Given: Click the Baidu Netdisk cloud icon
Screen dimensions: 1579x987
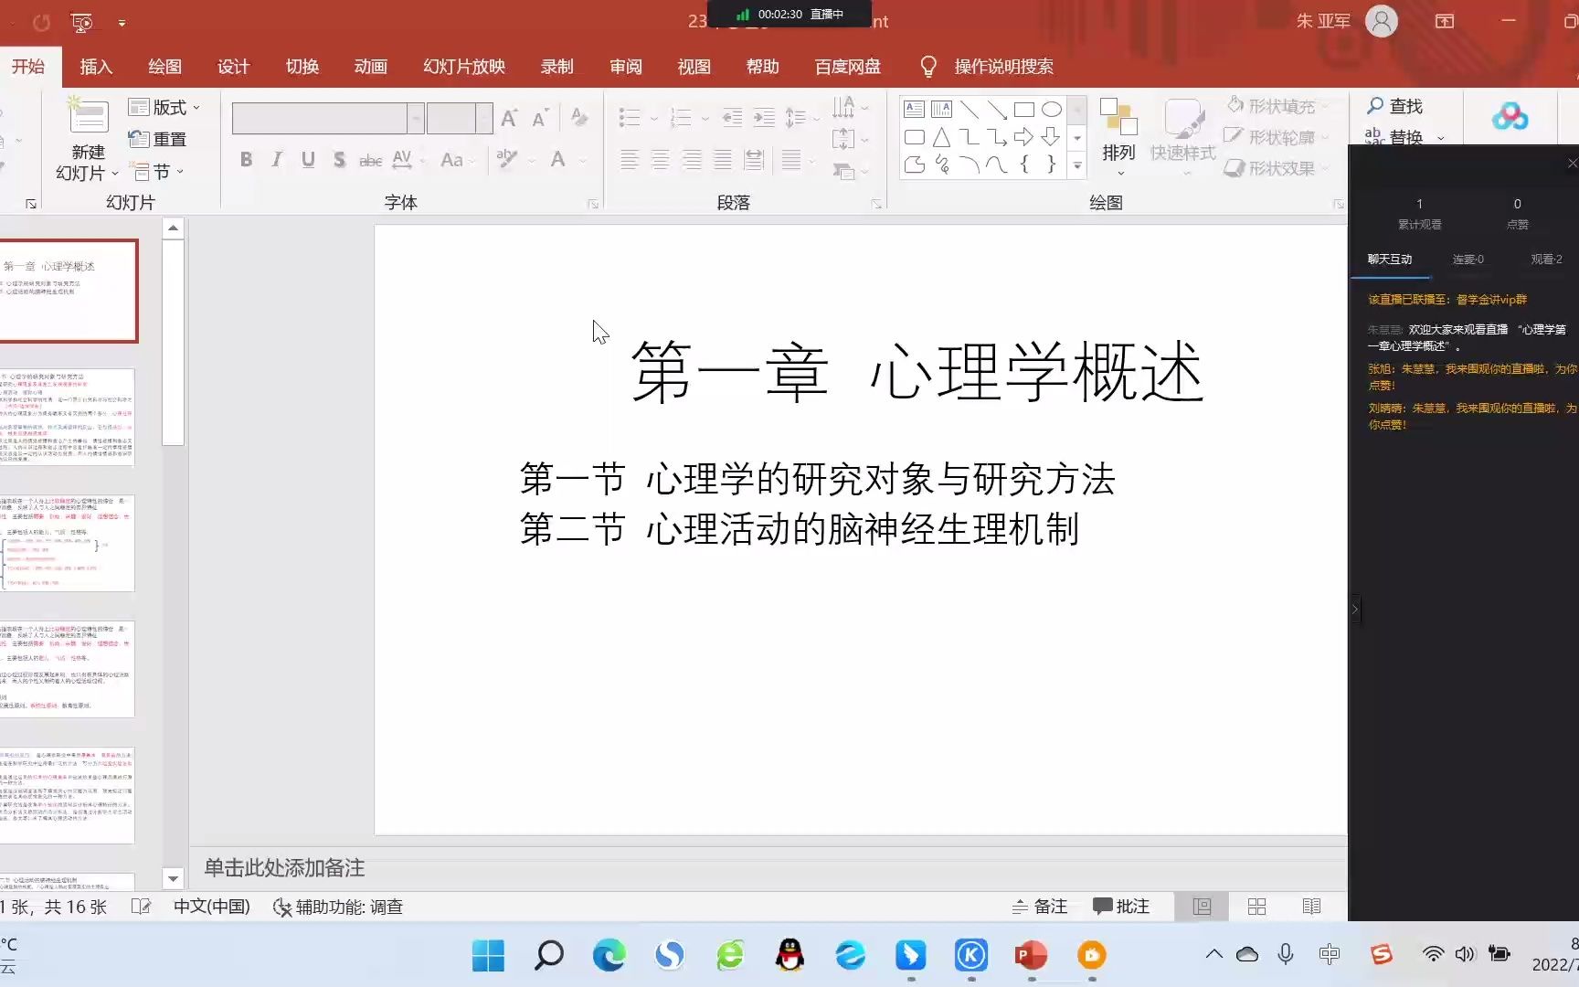Looking at the screenshot, I should tap(1510, 116).
